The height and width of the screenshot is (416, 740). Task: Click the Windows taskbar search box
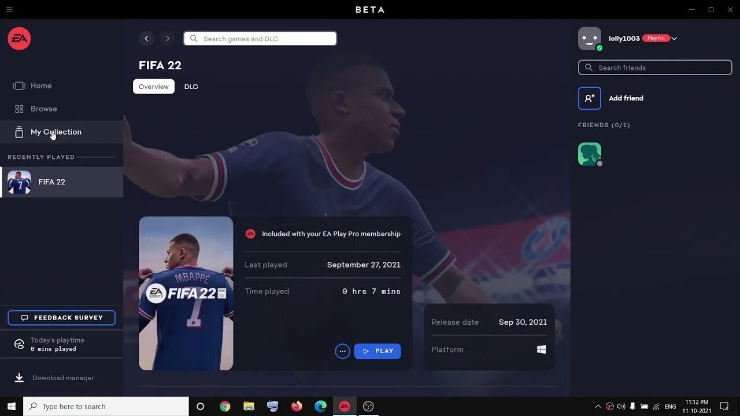point(106,406)
